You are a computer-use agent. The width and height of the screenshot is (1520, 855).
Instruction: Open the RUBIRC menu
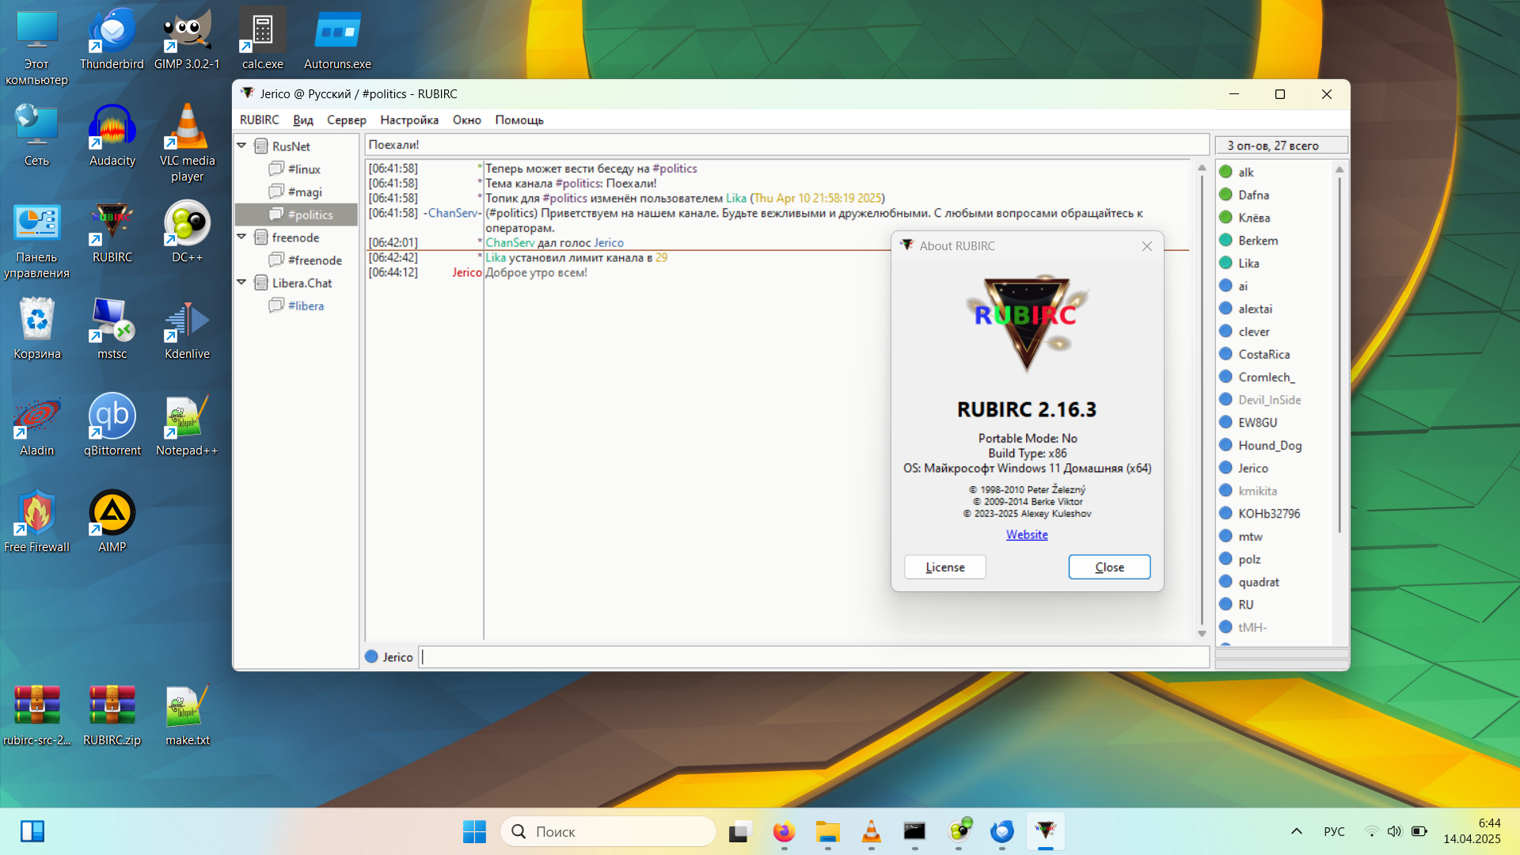259,120
